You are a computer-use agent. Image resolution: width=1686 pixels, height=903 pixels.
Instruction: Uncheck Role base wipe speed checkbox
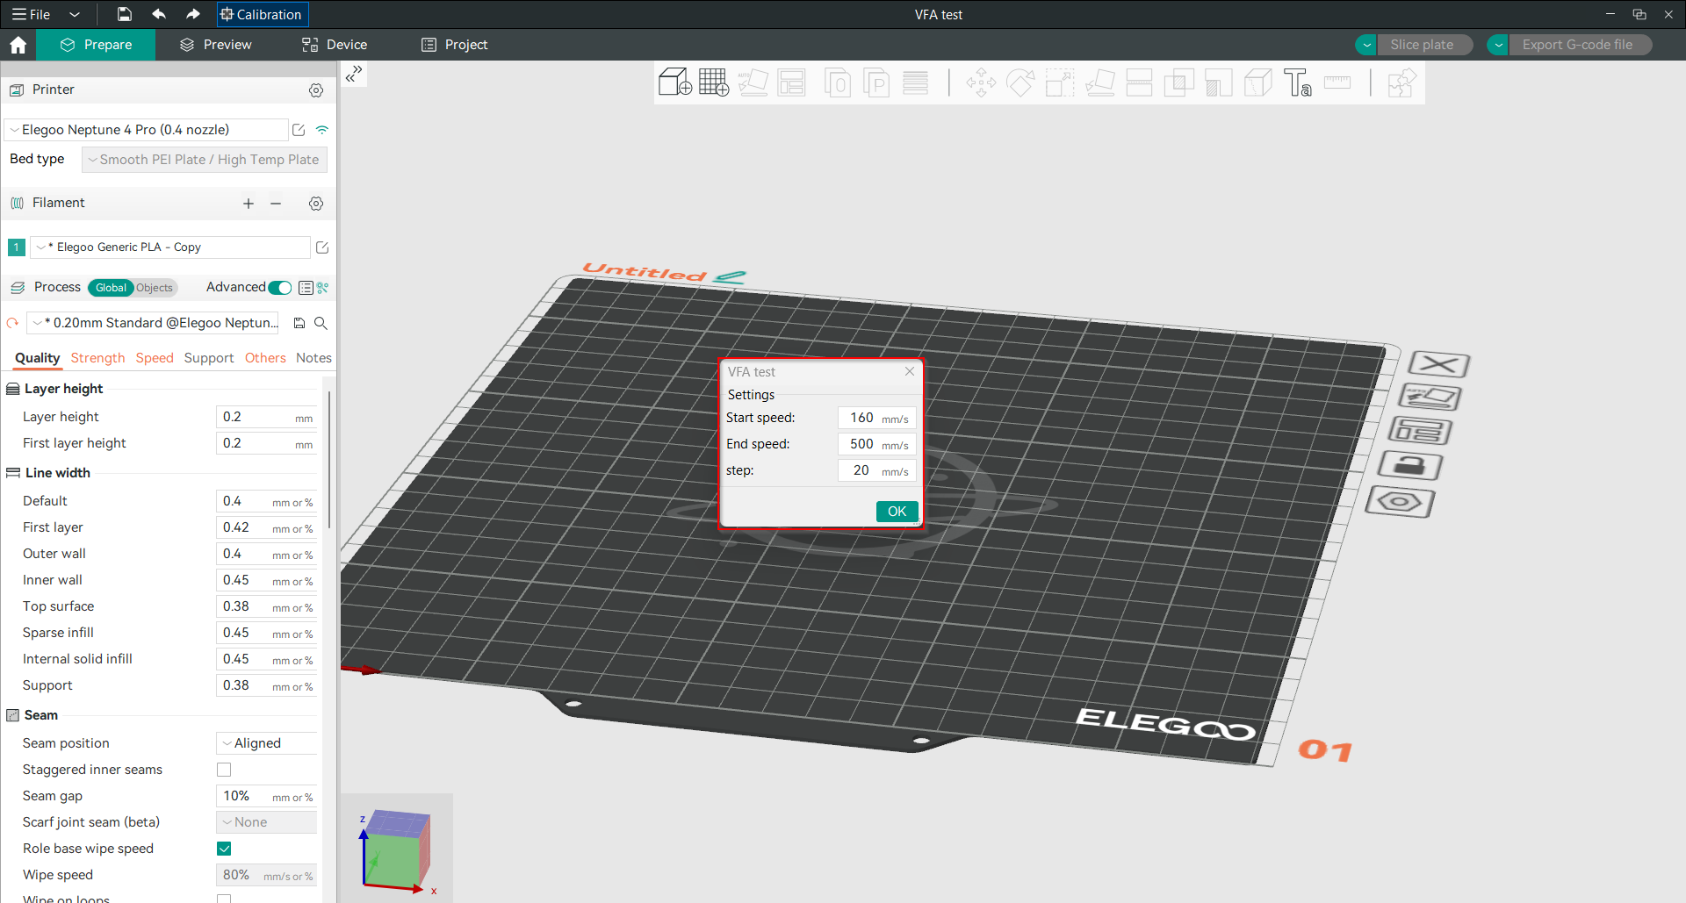tap(224, 849)
